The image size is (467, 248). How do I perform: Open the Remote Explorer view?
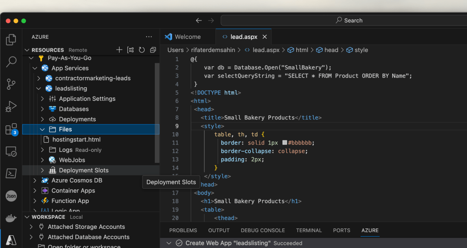[11, 152]
